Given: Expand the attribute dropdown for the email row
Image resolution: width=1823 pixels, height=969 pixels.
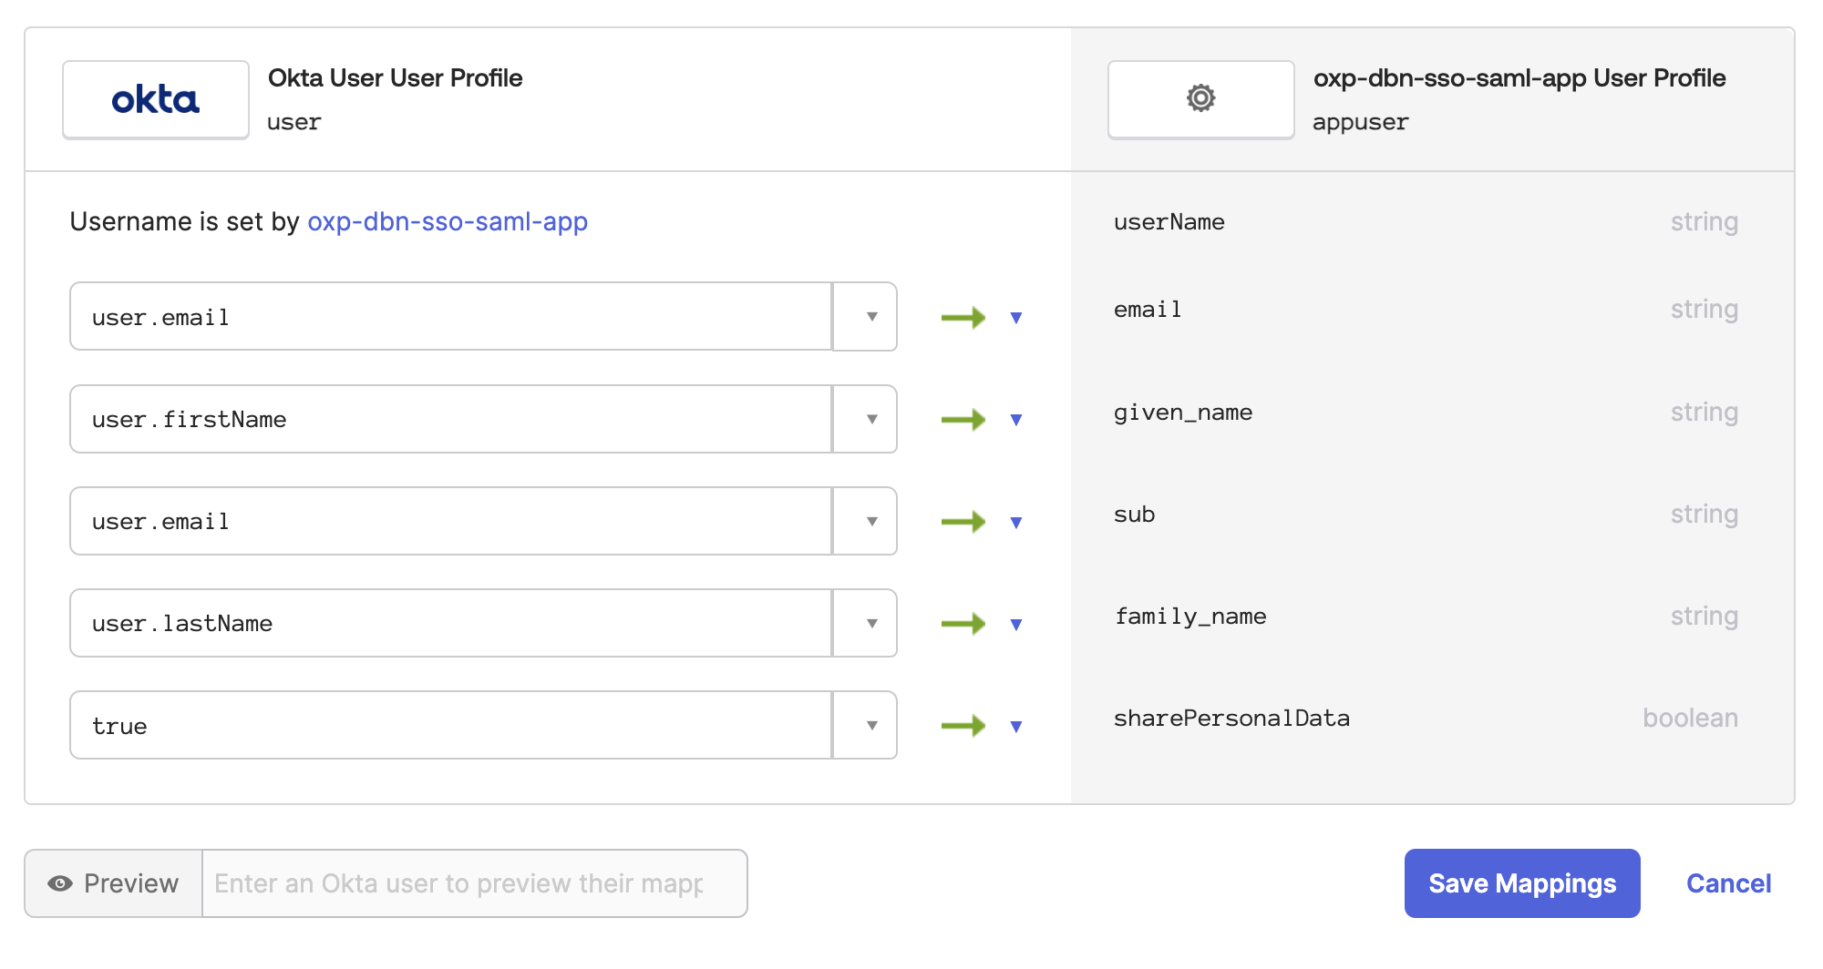Looking at the screenshot, I should pos(865,317).
